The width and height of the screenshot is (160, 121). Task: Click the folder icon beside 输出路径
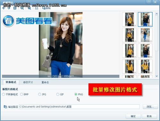click(x=5, y=107)
